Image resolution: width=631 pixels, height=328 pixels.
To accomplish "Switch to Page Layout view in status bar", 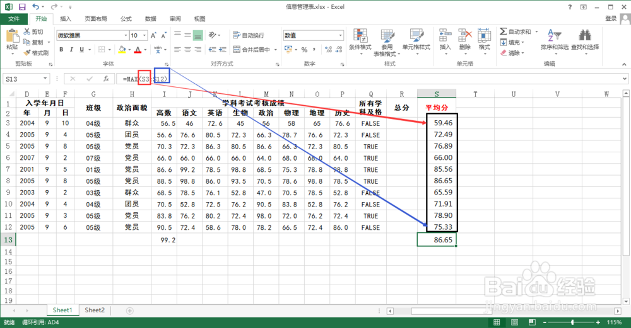I will pyautogui.click(x=514, y=322).
